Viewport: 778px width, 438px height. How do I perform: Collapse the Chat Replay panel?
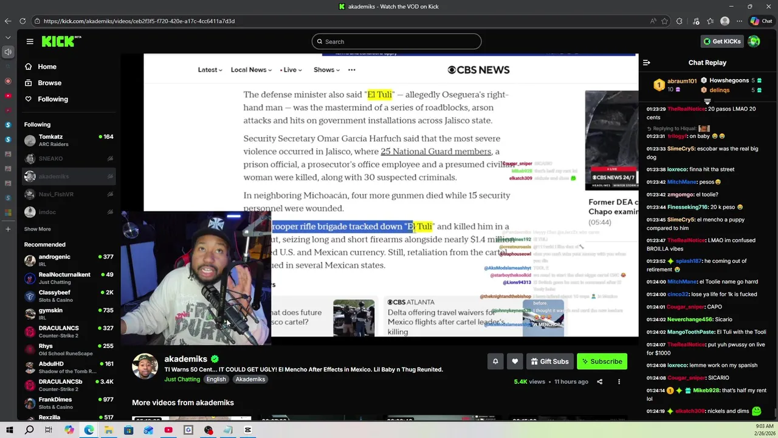647,63
